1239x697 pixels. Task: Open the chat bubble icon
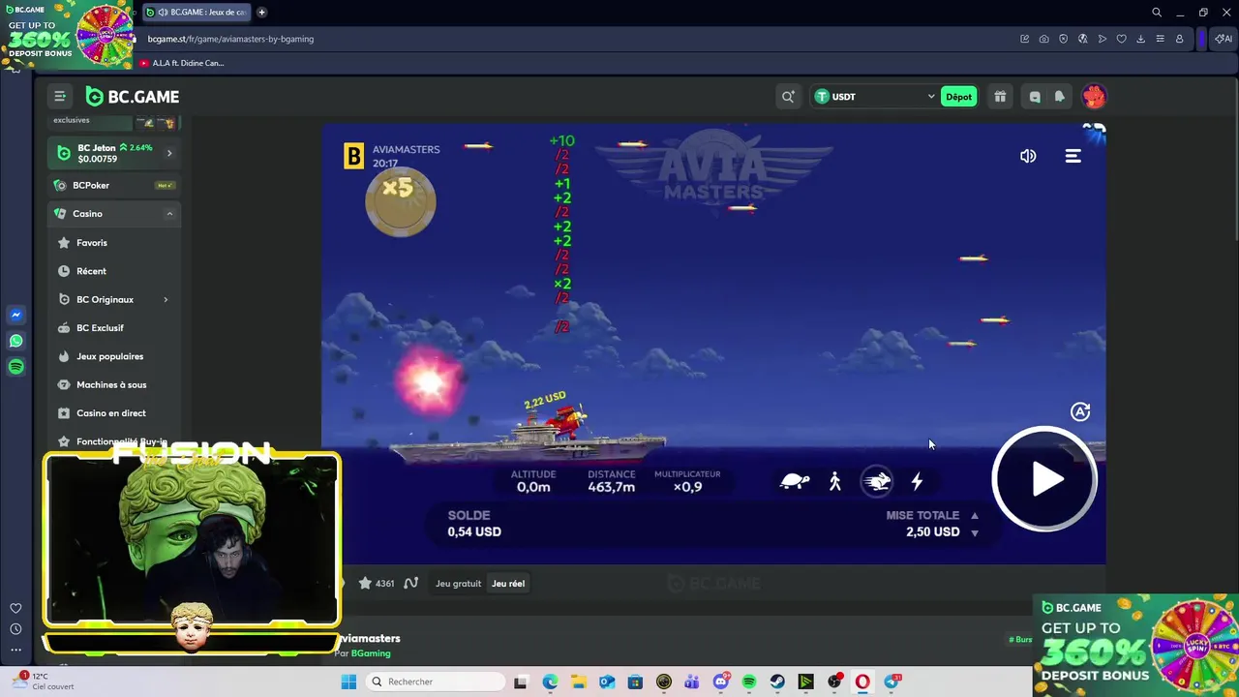(1035, 97)
